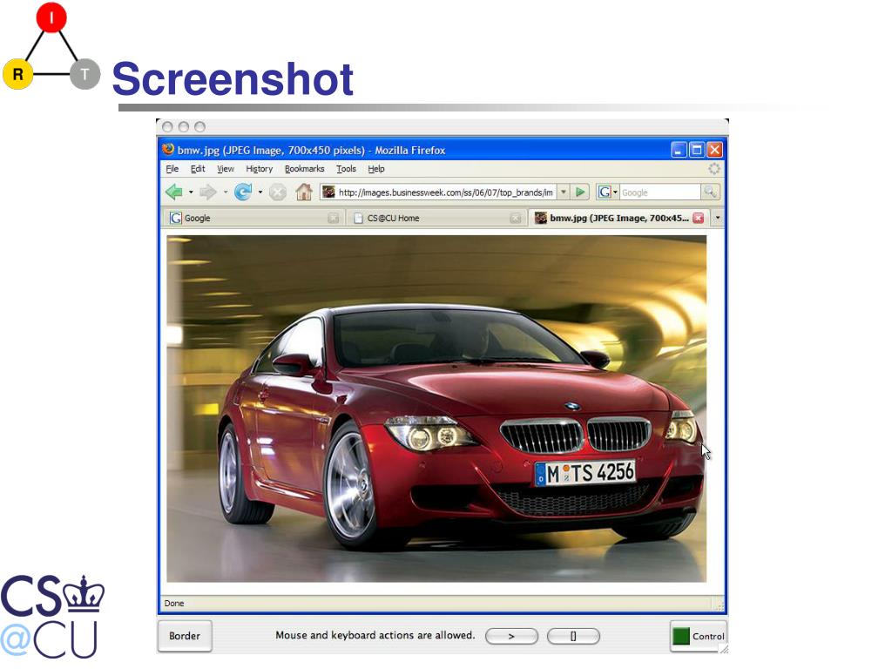Image resolution: width=892 pixels, height=669 pixels.
Task: Click the second gray Mac window button
Action: (x=183, y=126)
